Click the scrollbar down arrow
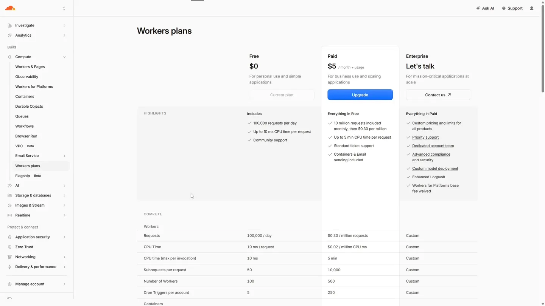Screen dimensions: 545x306 click(x=543, y=304)
